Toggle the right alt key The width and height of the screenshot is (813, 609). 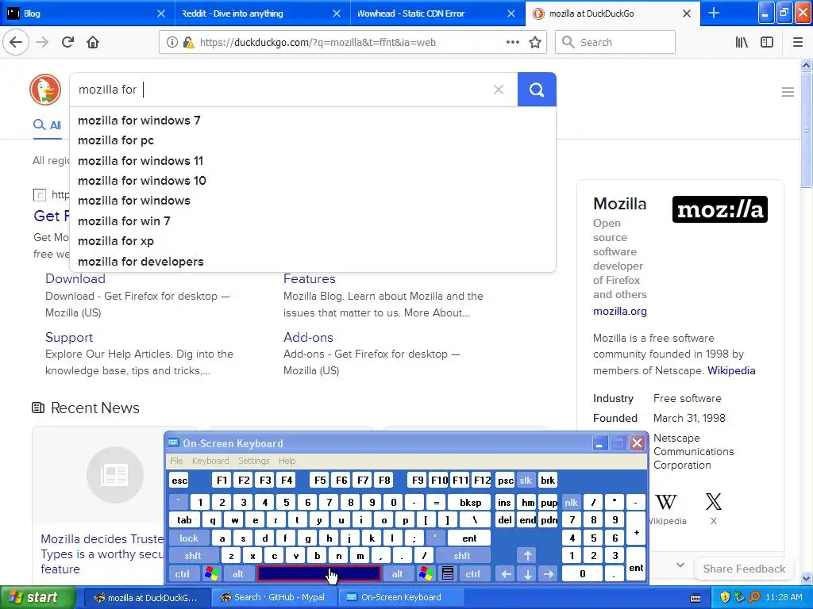click(x=397, y=574)
